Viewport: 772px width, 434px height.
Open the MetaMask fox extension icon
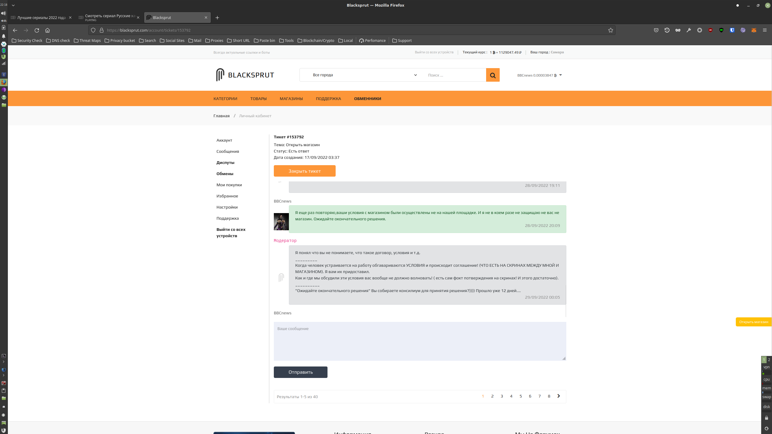click(x=754, y=30)
